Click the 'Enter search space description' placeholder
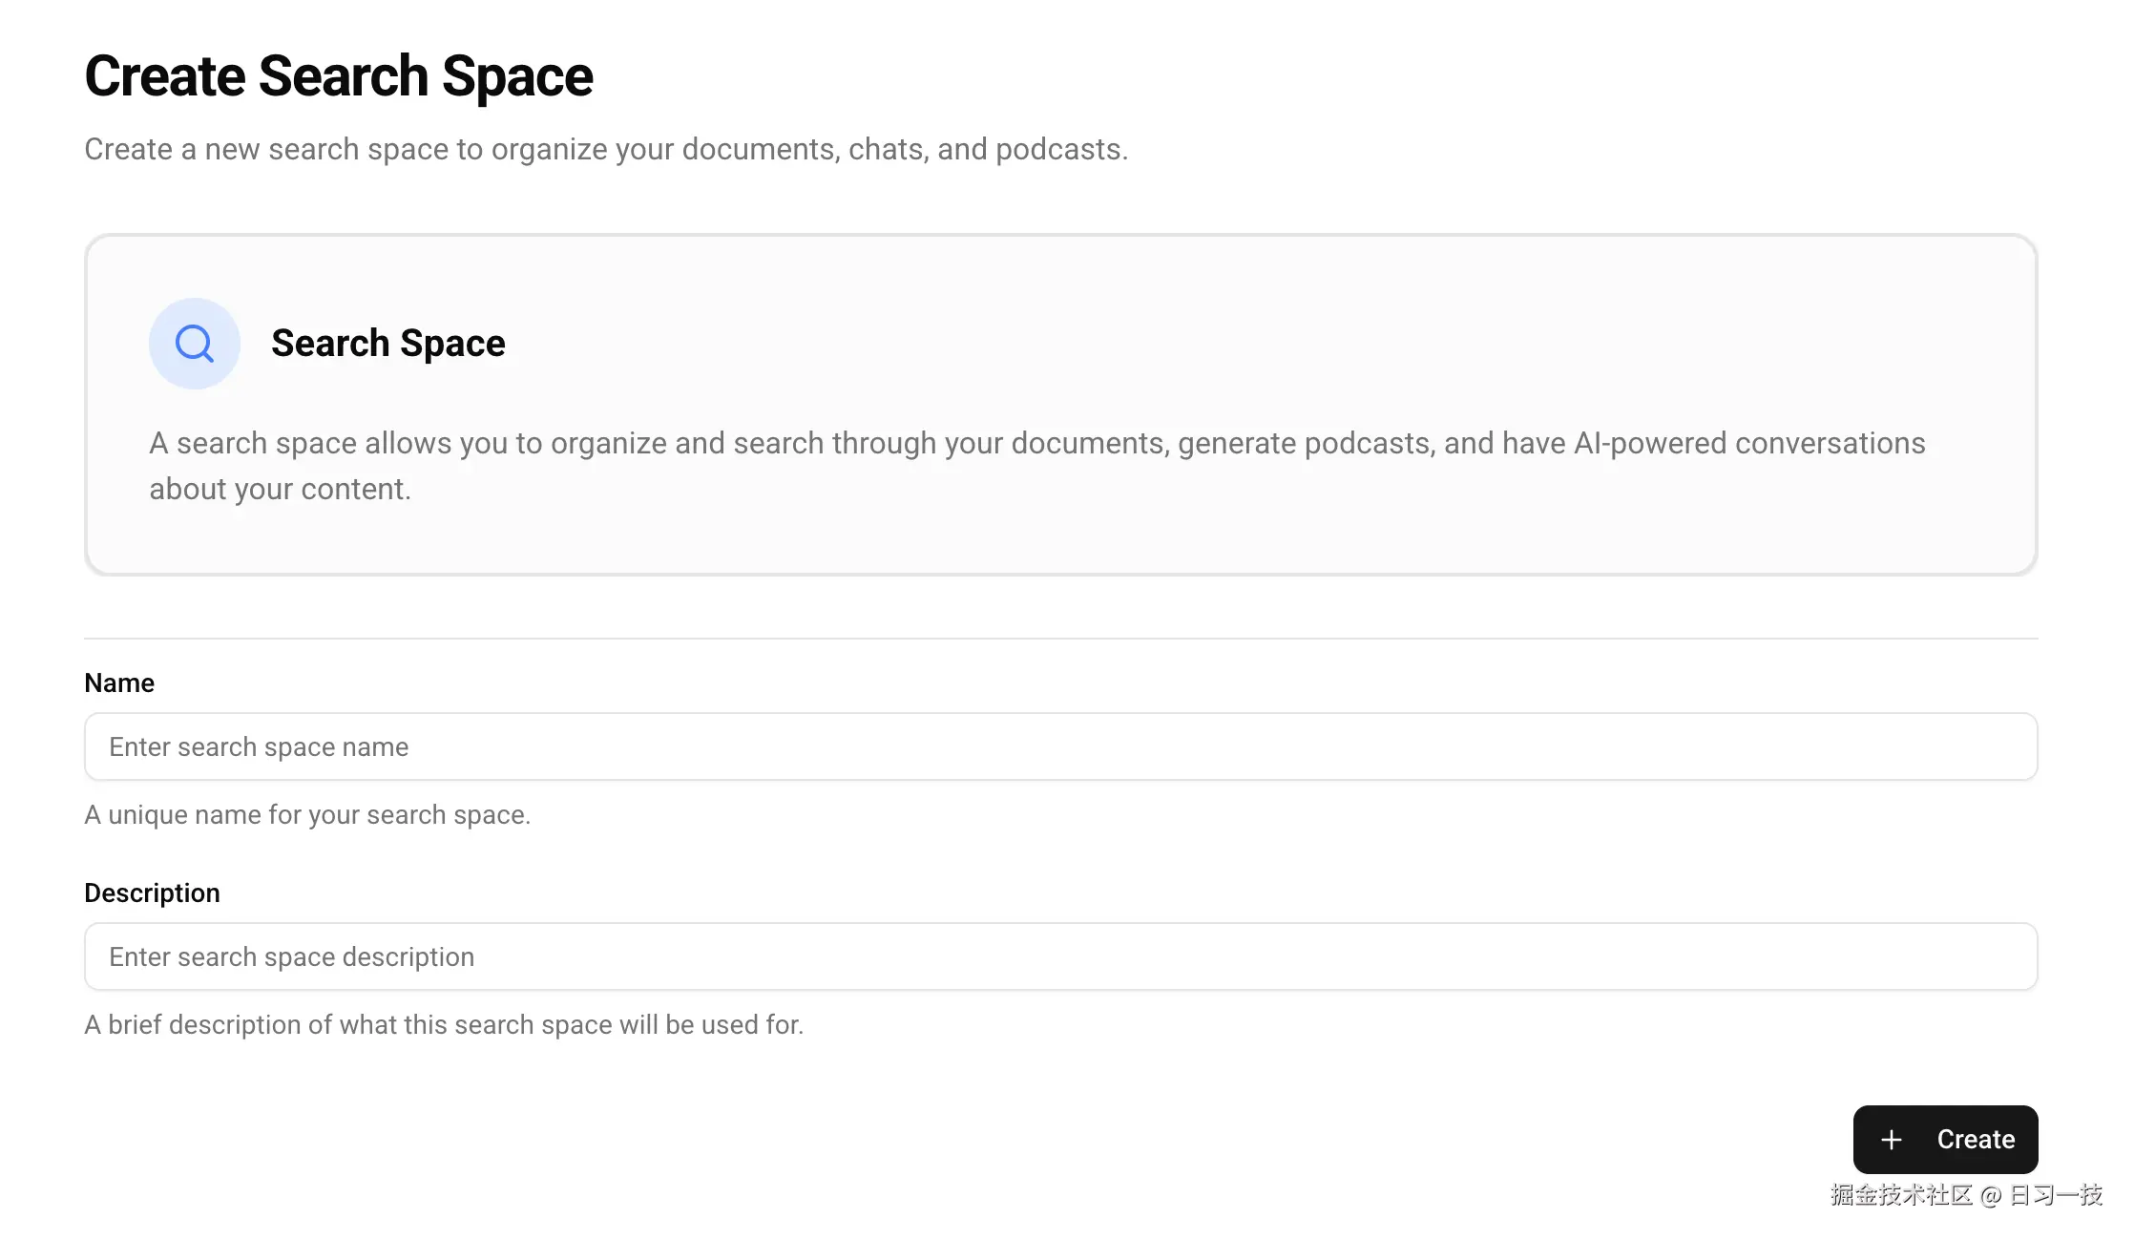The width and height of the screenshot is (2134, 1239). click(290, 956)
